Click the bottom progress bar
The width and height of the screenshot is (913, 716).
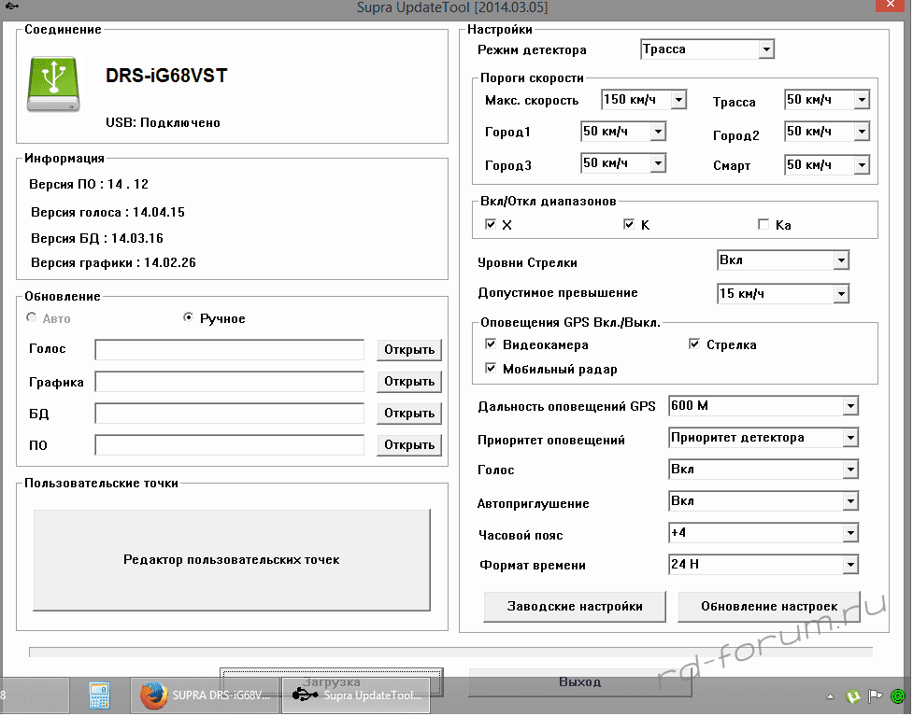click(x=450, y=652)
